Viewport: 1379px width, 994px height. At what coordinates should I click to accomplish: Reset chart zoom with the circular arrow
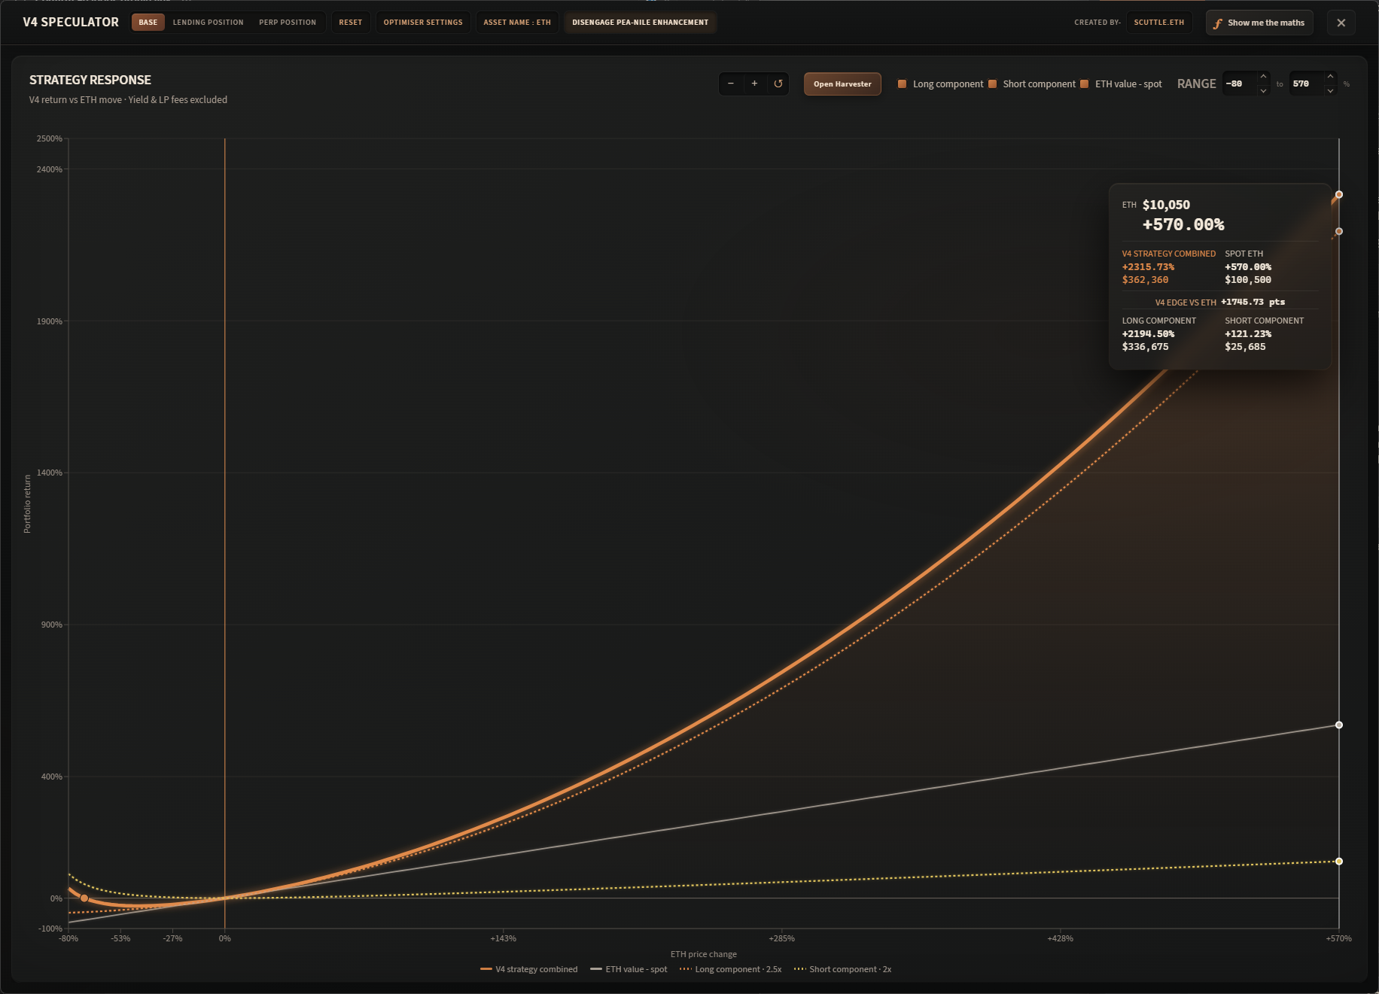coord(778,84)
